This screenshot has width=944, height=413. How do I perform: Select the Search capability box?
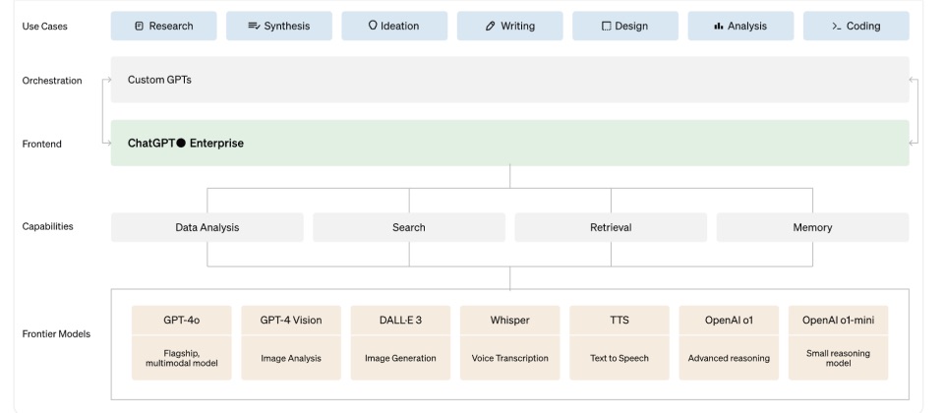pyautogui.click(x=409, y=227)
